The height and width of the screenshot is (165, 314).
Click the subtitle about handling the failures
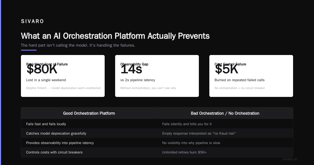tap(78, 45)
